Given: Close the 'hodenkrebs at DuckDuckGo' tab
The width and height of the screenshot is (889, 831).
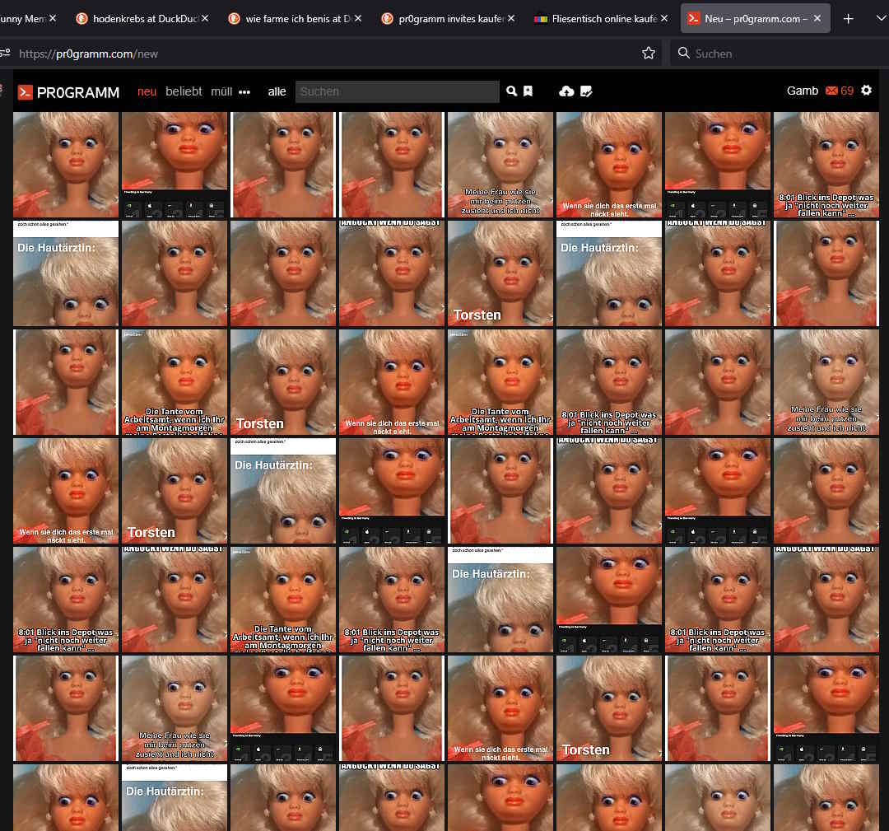Looking at the screenshot, I should coord(205,18).
